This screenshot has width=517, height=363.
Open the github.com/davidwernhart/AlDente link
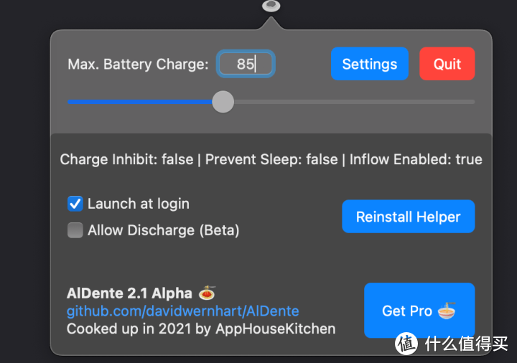pos(182,311)
